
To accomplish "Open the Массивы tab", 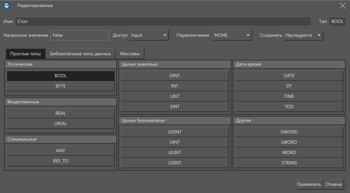I will click(130, 54).
